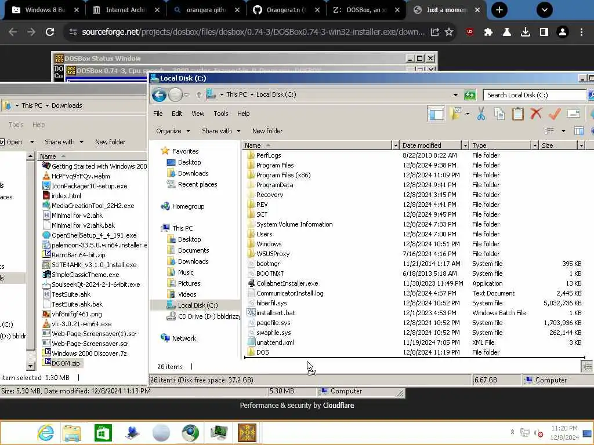This screenshot has width=594, height=445.
Task: Select Network in navigation pane
Action: click(179, 338)
